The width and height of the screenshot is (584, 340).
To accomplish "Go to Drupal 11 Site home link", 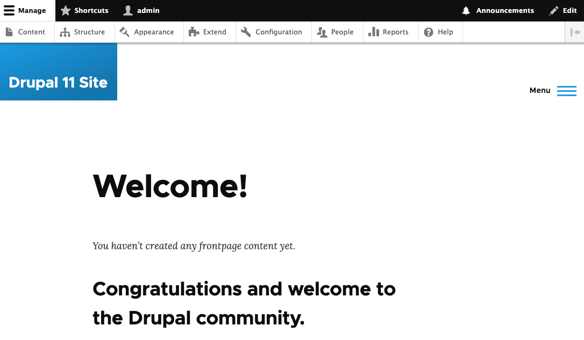I will click(x=58, y=83).
